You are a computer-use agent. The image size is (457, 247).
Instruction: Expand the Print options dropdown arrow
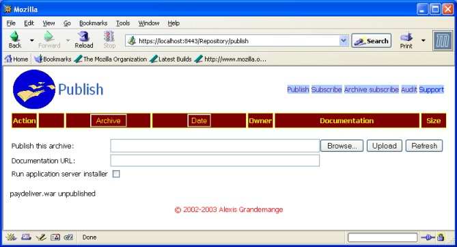[x=424, y=40]
